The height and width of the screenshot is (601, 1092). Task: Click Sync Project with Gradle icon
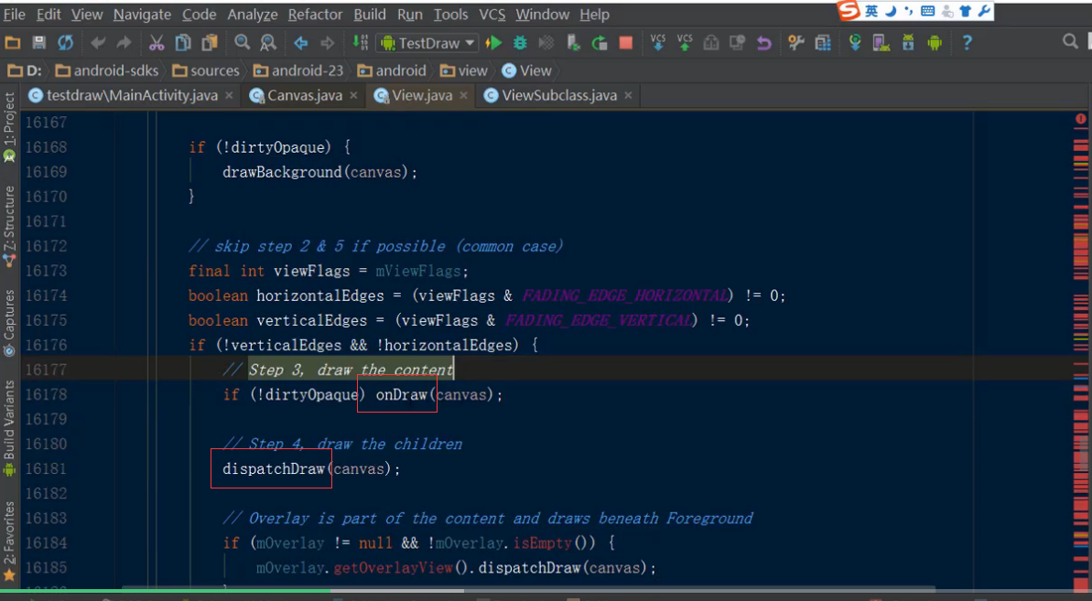point(855,43)
